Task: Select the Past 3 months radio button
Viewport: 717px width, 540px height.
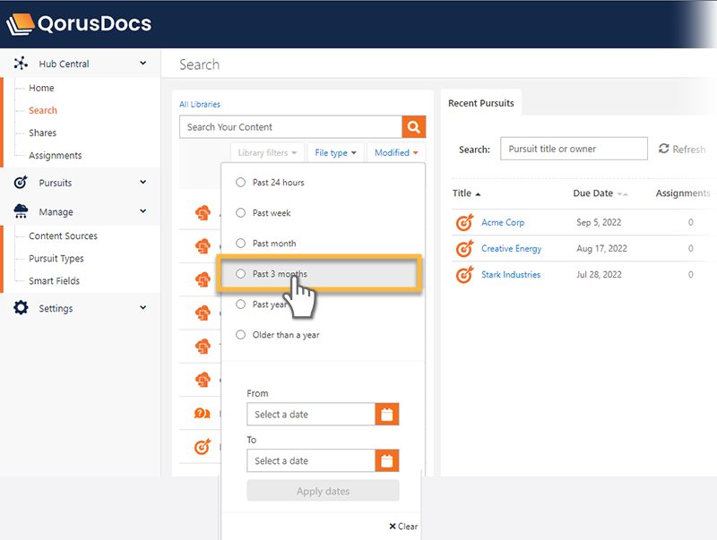Action: (x=240, y=274)
